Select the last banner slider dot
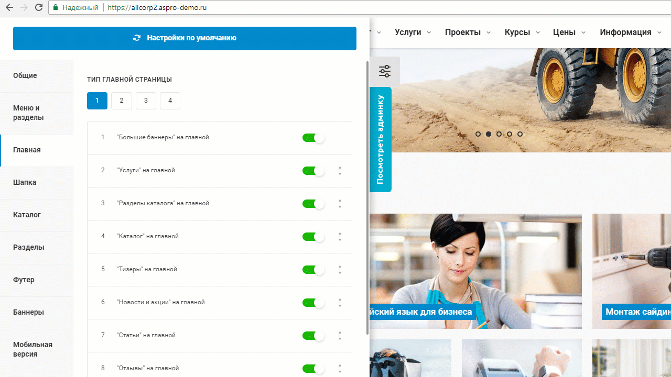The height and width of the screenshot is (377, 671). click(x=520, y=134)
